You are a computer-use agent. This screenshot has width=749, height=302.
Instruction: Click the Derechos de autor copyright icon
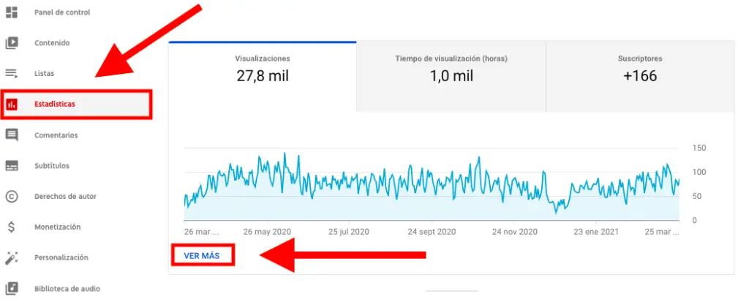[12, 196]
